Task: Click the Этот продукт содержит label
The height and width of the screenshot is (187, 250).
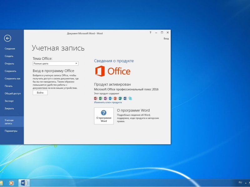Action: [107, 93]
